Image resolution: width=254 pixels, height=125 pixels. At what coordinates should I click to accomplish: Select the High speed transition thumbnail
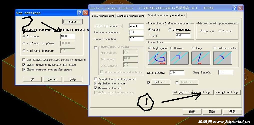click(x=157, y=58)
